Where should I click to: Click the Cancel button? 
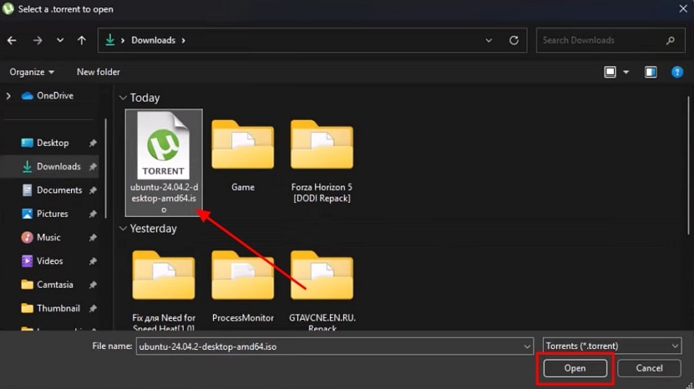tap(649, 369)
